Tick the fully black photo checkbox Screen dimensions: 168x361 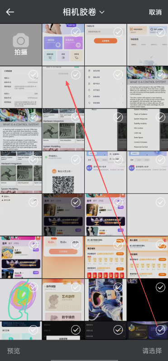coord(160,287)
